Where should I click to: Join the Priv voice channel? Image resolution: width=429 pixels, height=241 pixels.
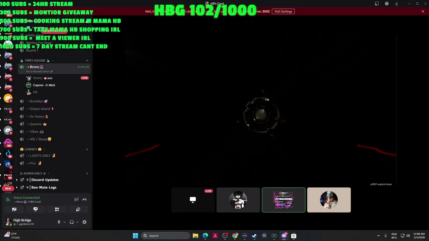tap(54, 163)
